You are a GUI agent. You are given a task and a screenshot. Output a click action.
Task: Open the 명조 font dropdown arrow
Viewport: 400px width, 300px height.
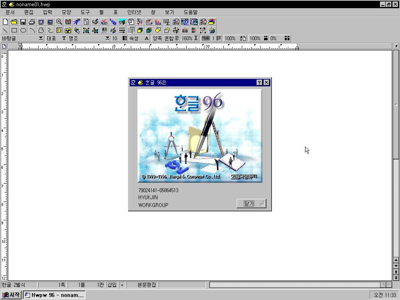107,38
